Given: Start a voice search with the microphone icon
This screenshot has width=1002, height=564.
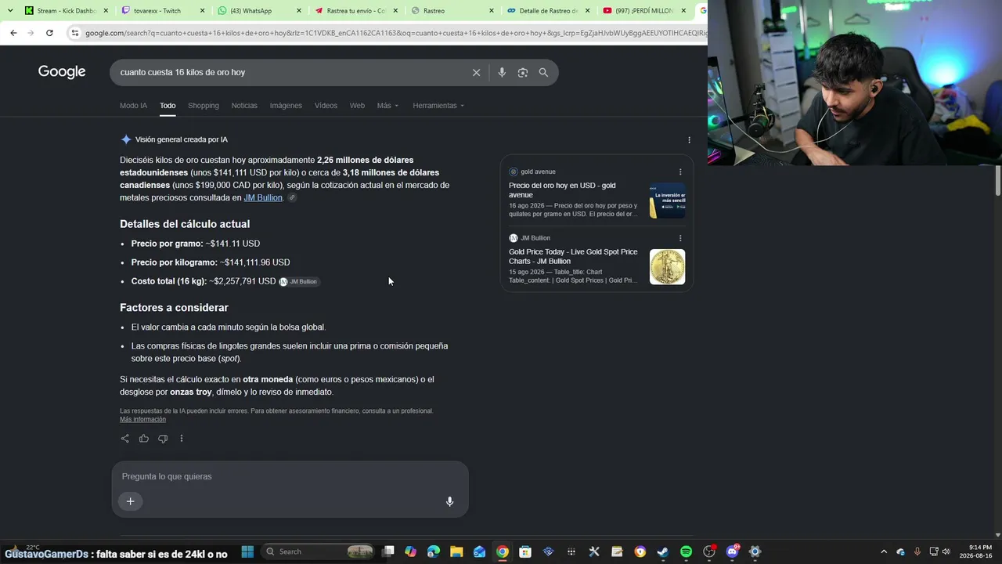Looking at the screenshot, I should (x=502, y=72).
